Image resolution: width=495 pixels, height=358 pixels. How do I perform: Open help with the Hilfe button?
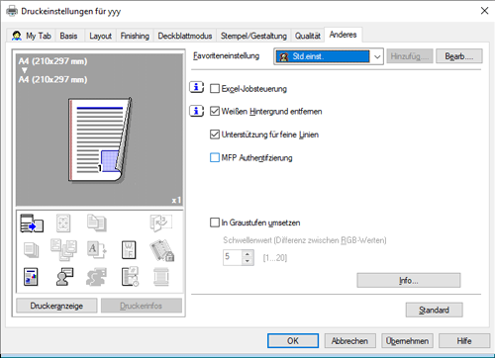pos(464,340)
